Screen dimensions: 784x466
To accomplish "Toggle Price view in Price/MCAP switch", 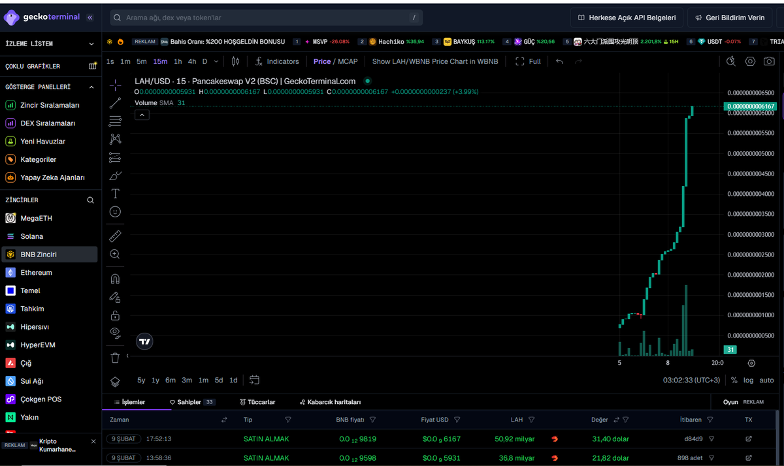I will (x=322, y=61).
